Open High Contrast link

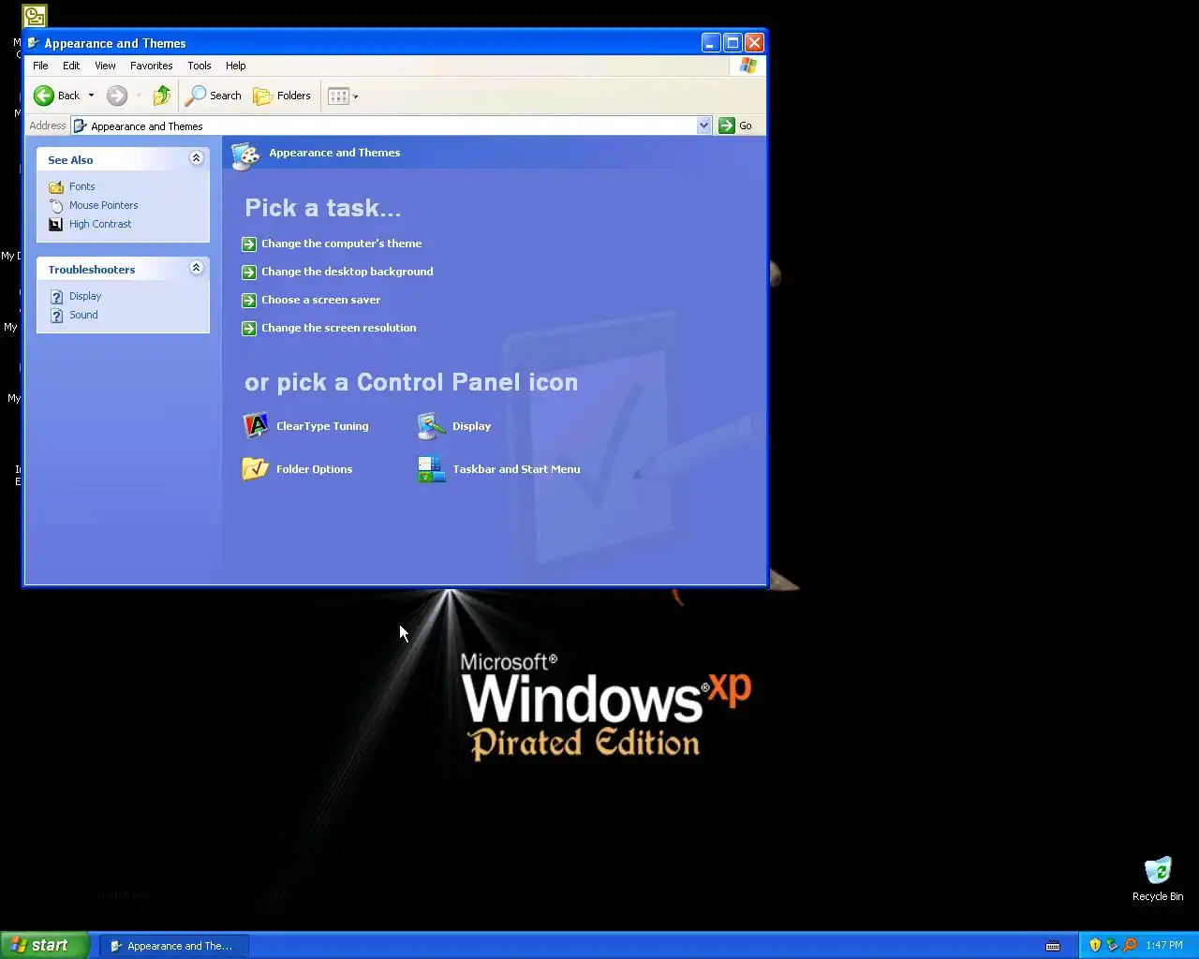click(100, 224)
